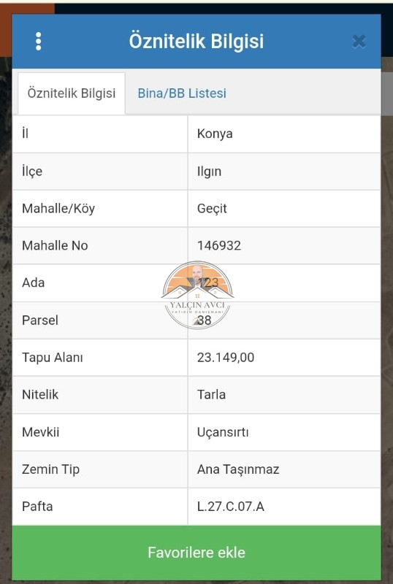Click the İlçe row label
Viewport: 393px width, 584px height.
coord(32,172)
